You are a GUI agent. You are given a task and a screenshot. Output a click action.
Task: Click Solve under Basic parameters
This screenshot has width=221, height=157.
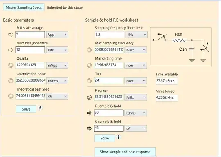(x=26, y=109)
